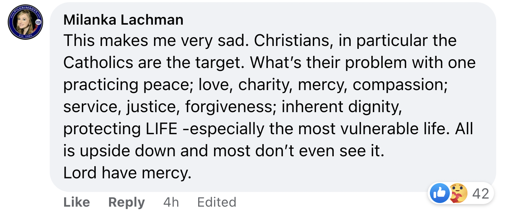Screen dimensions: 515x214
Task: Click the "Lord have mercy." line
Action: [x=127, y=173]
